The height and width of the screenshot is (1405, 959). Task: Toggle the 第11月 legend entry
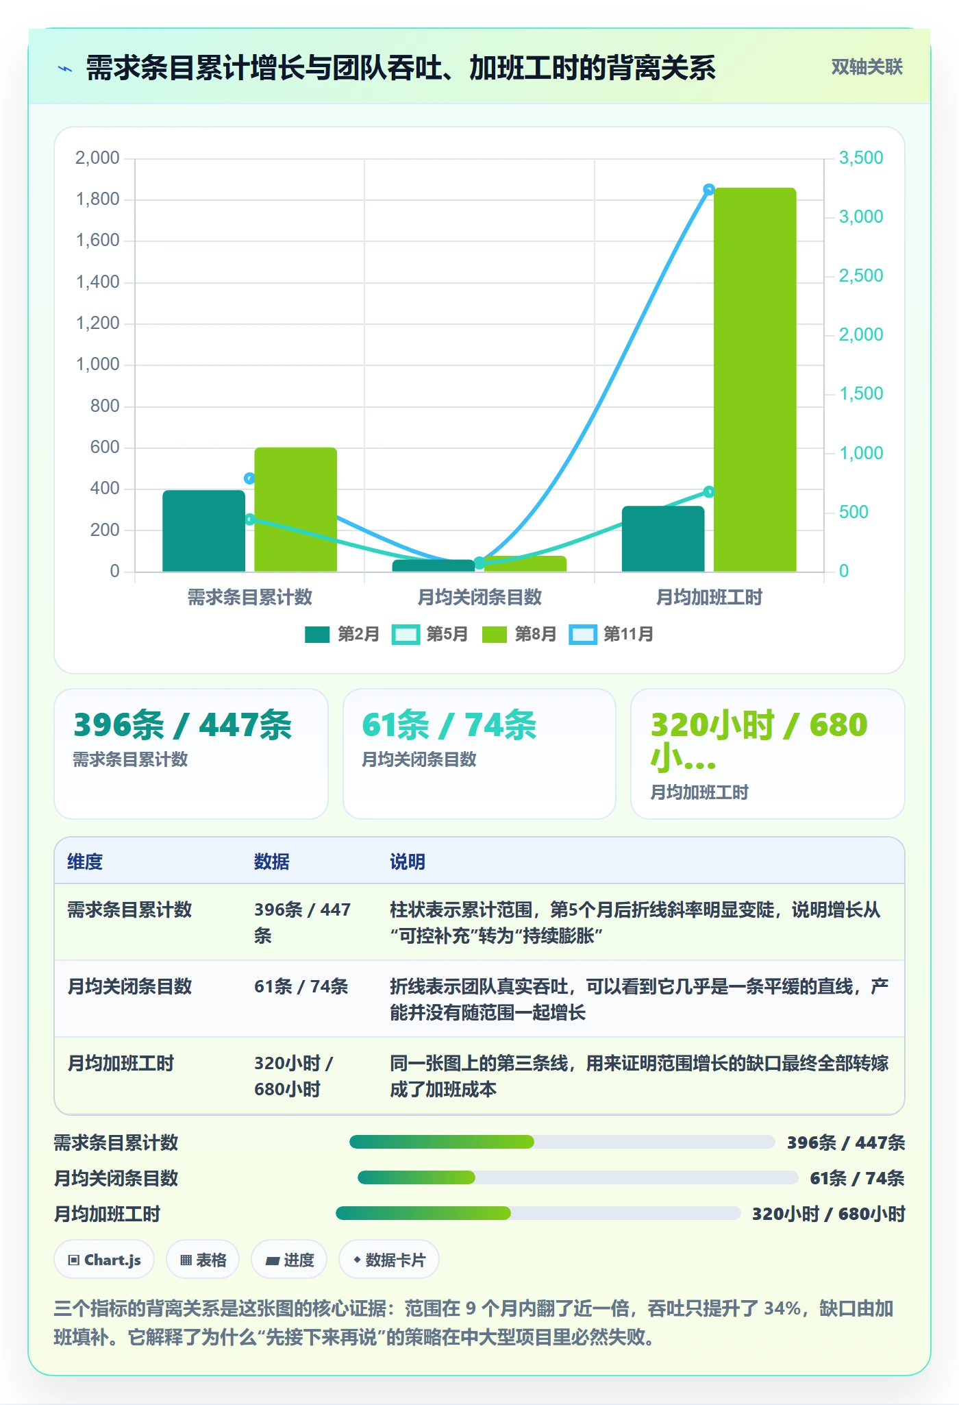(x=611, y=634)
